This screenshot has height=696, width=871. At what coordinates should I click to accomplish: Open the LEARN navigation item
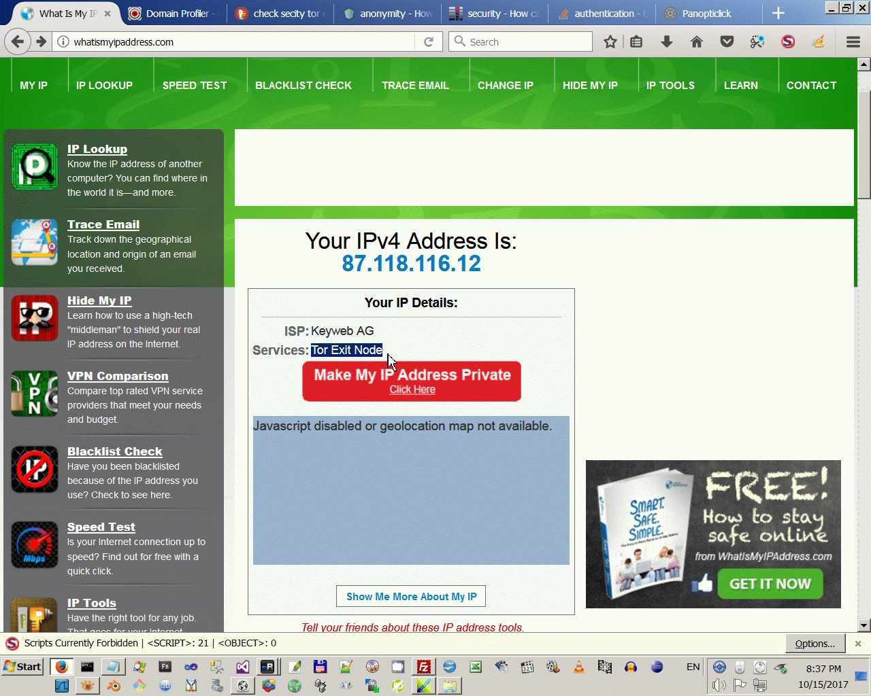(x=741, y=86)
